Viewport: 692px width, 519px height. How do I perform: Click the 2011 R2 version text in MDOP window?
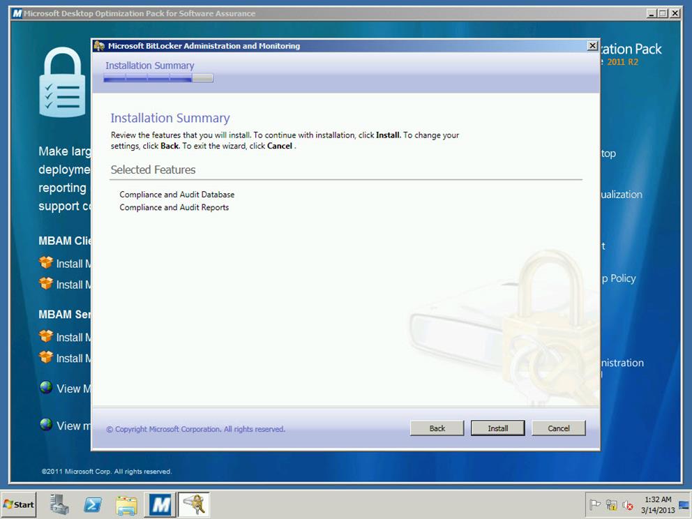coord(623,62)
